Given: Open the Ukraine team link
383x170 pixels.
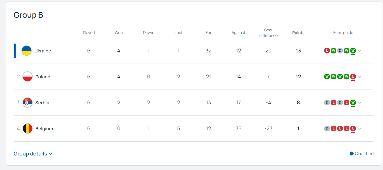Looking at the screenshot, I should (x=43, y=51).
